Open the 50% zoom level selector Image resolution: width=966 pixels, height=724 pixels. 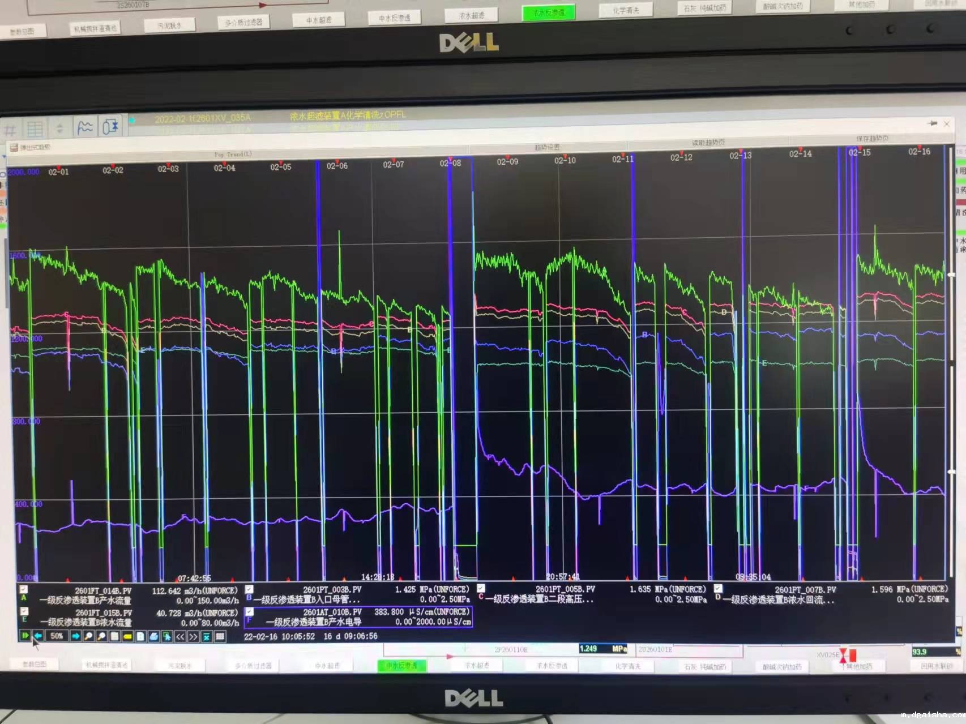57,636
